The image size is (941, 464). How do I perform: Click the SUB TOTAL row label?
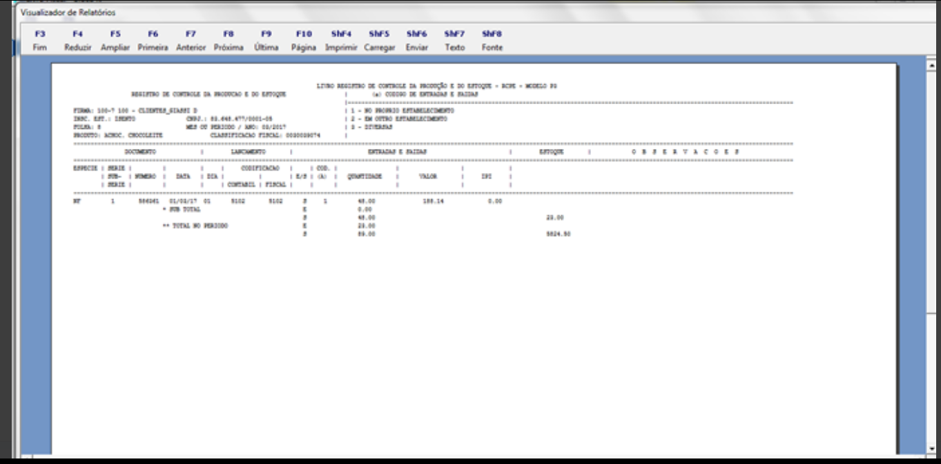(x=184, y=209)
